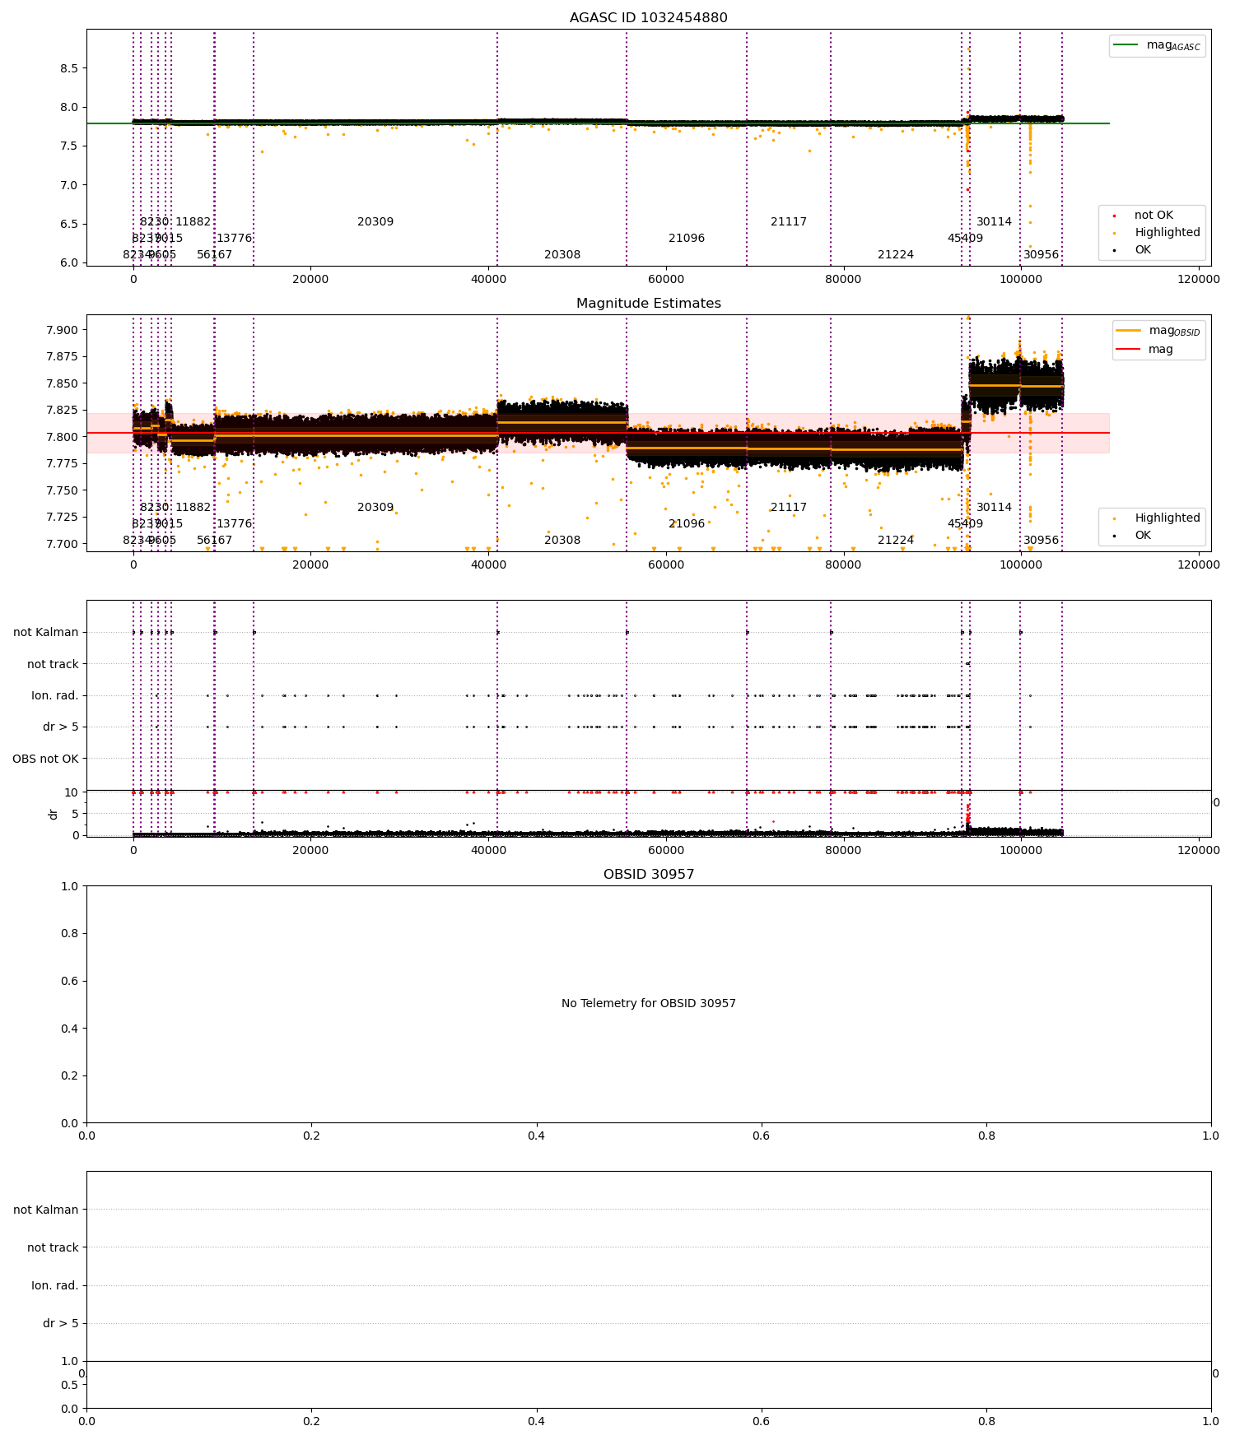The height and width of the screenshot is (1440, 1235).
Task: Click the 7.700 y-tick in Magnitude Estimates
Action: click(x=62, y=544)
